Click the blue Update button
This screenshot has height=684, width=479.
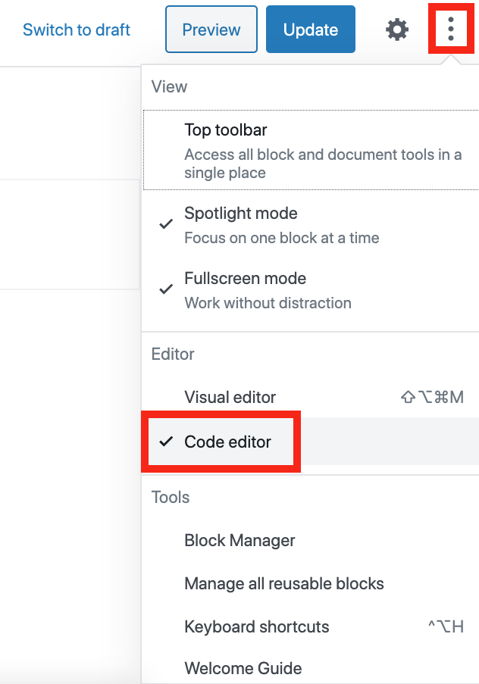[x=311, y=30]
